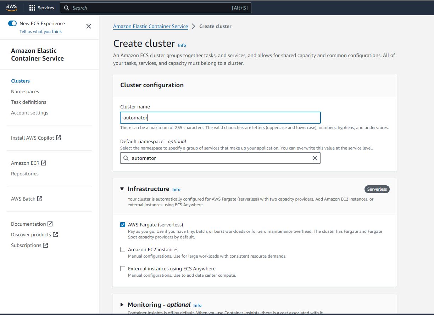Go to Namespaces in sidebar

25,91
